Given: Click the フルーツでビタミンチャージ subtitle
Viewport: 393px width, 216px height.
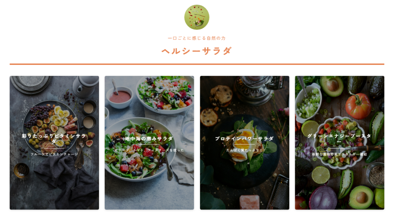Looking at the screenshot, I should pyautogui.click(x=54, y=154).
